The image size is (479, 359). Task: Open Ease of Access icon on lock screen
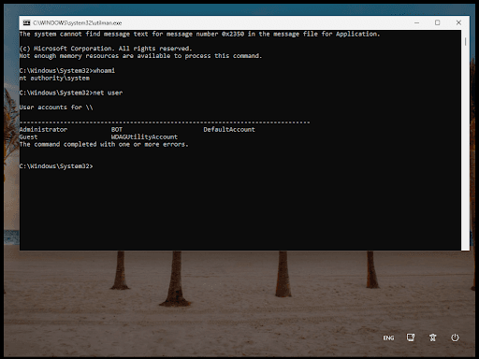[433, 337]
